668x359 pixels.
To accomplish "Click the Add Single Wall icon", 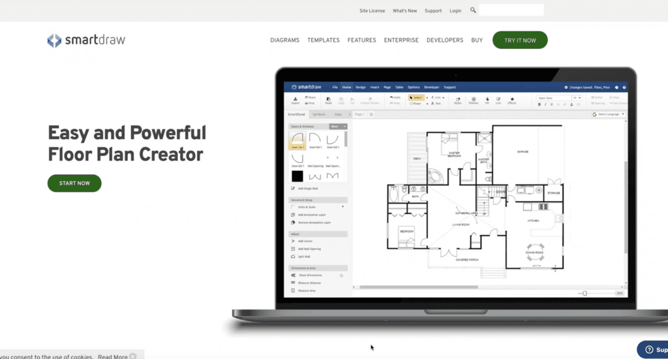I will 293,188.
